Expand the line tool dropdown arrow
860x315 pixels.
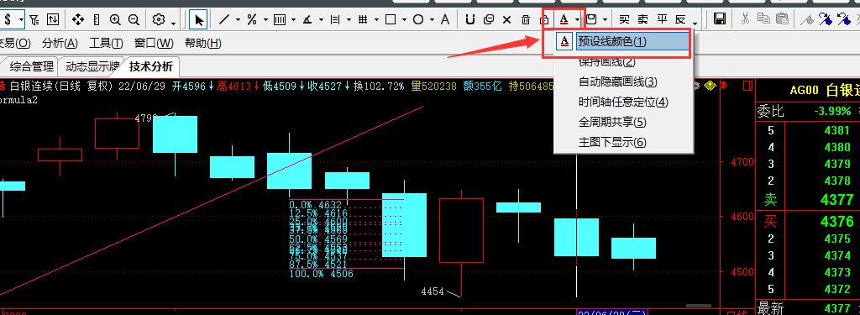coord(238,20)
